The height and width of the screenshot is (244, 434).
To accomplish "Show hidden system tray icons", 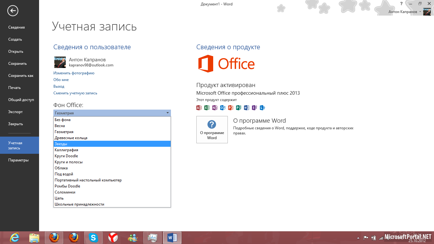I will (359, 237).
